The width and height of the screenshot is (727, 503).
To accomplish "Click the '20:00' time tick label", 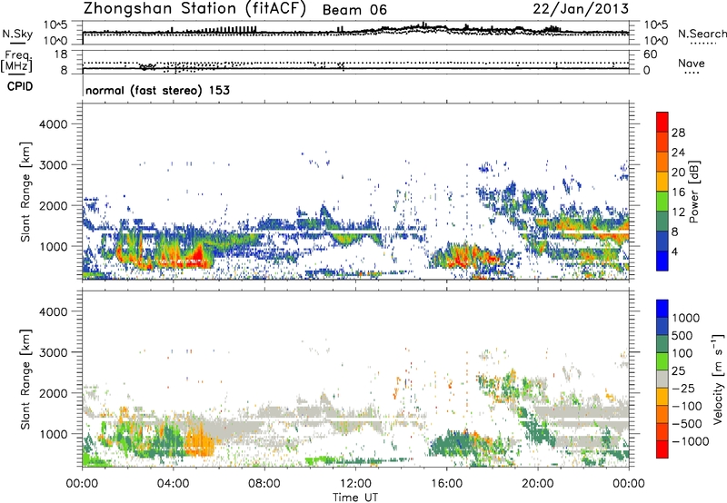I will [538, 484].
